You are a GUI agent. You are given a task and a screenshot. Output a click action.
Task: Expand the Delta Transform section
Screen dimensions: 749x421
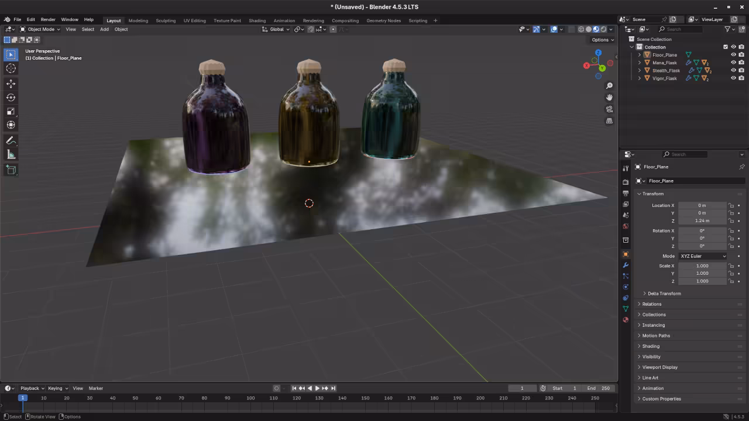click(x=664, y=293)
